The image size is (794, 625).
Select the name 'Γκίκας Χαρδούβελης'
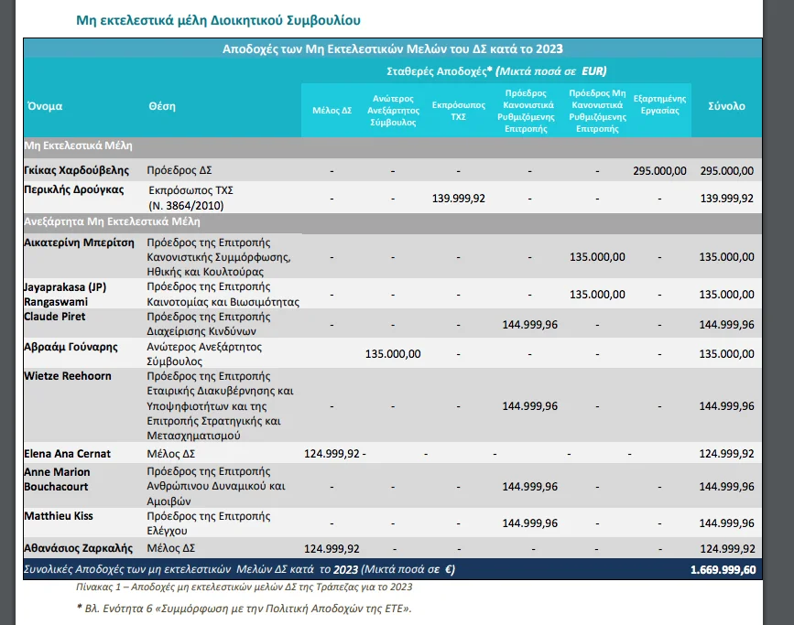click(x=76, y=170)
